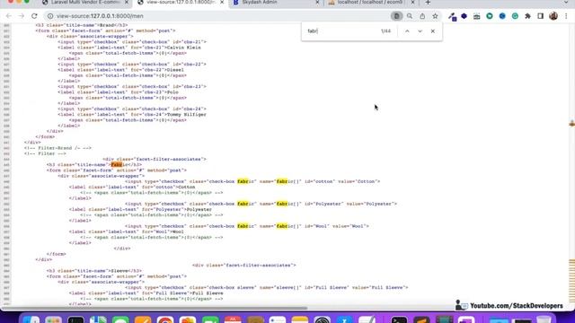Click the input line with id="Polyester"
This screenshot has width=575, height=323.
261,204
